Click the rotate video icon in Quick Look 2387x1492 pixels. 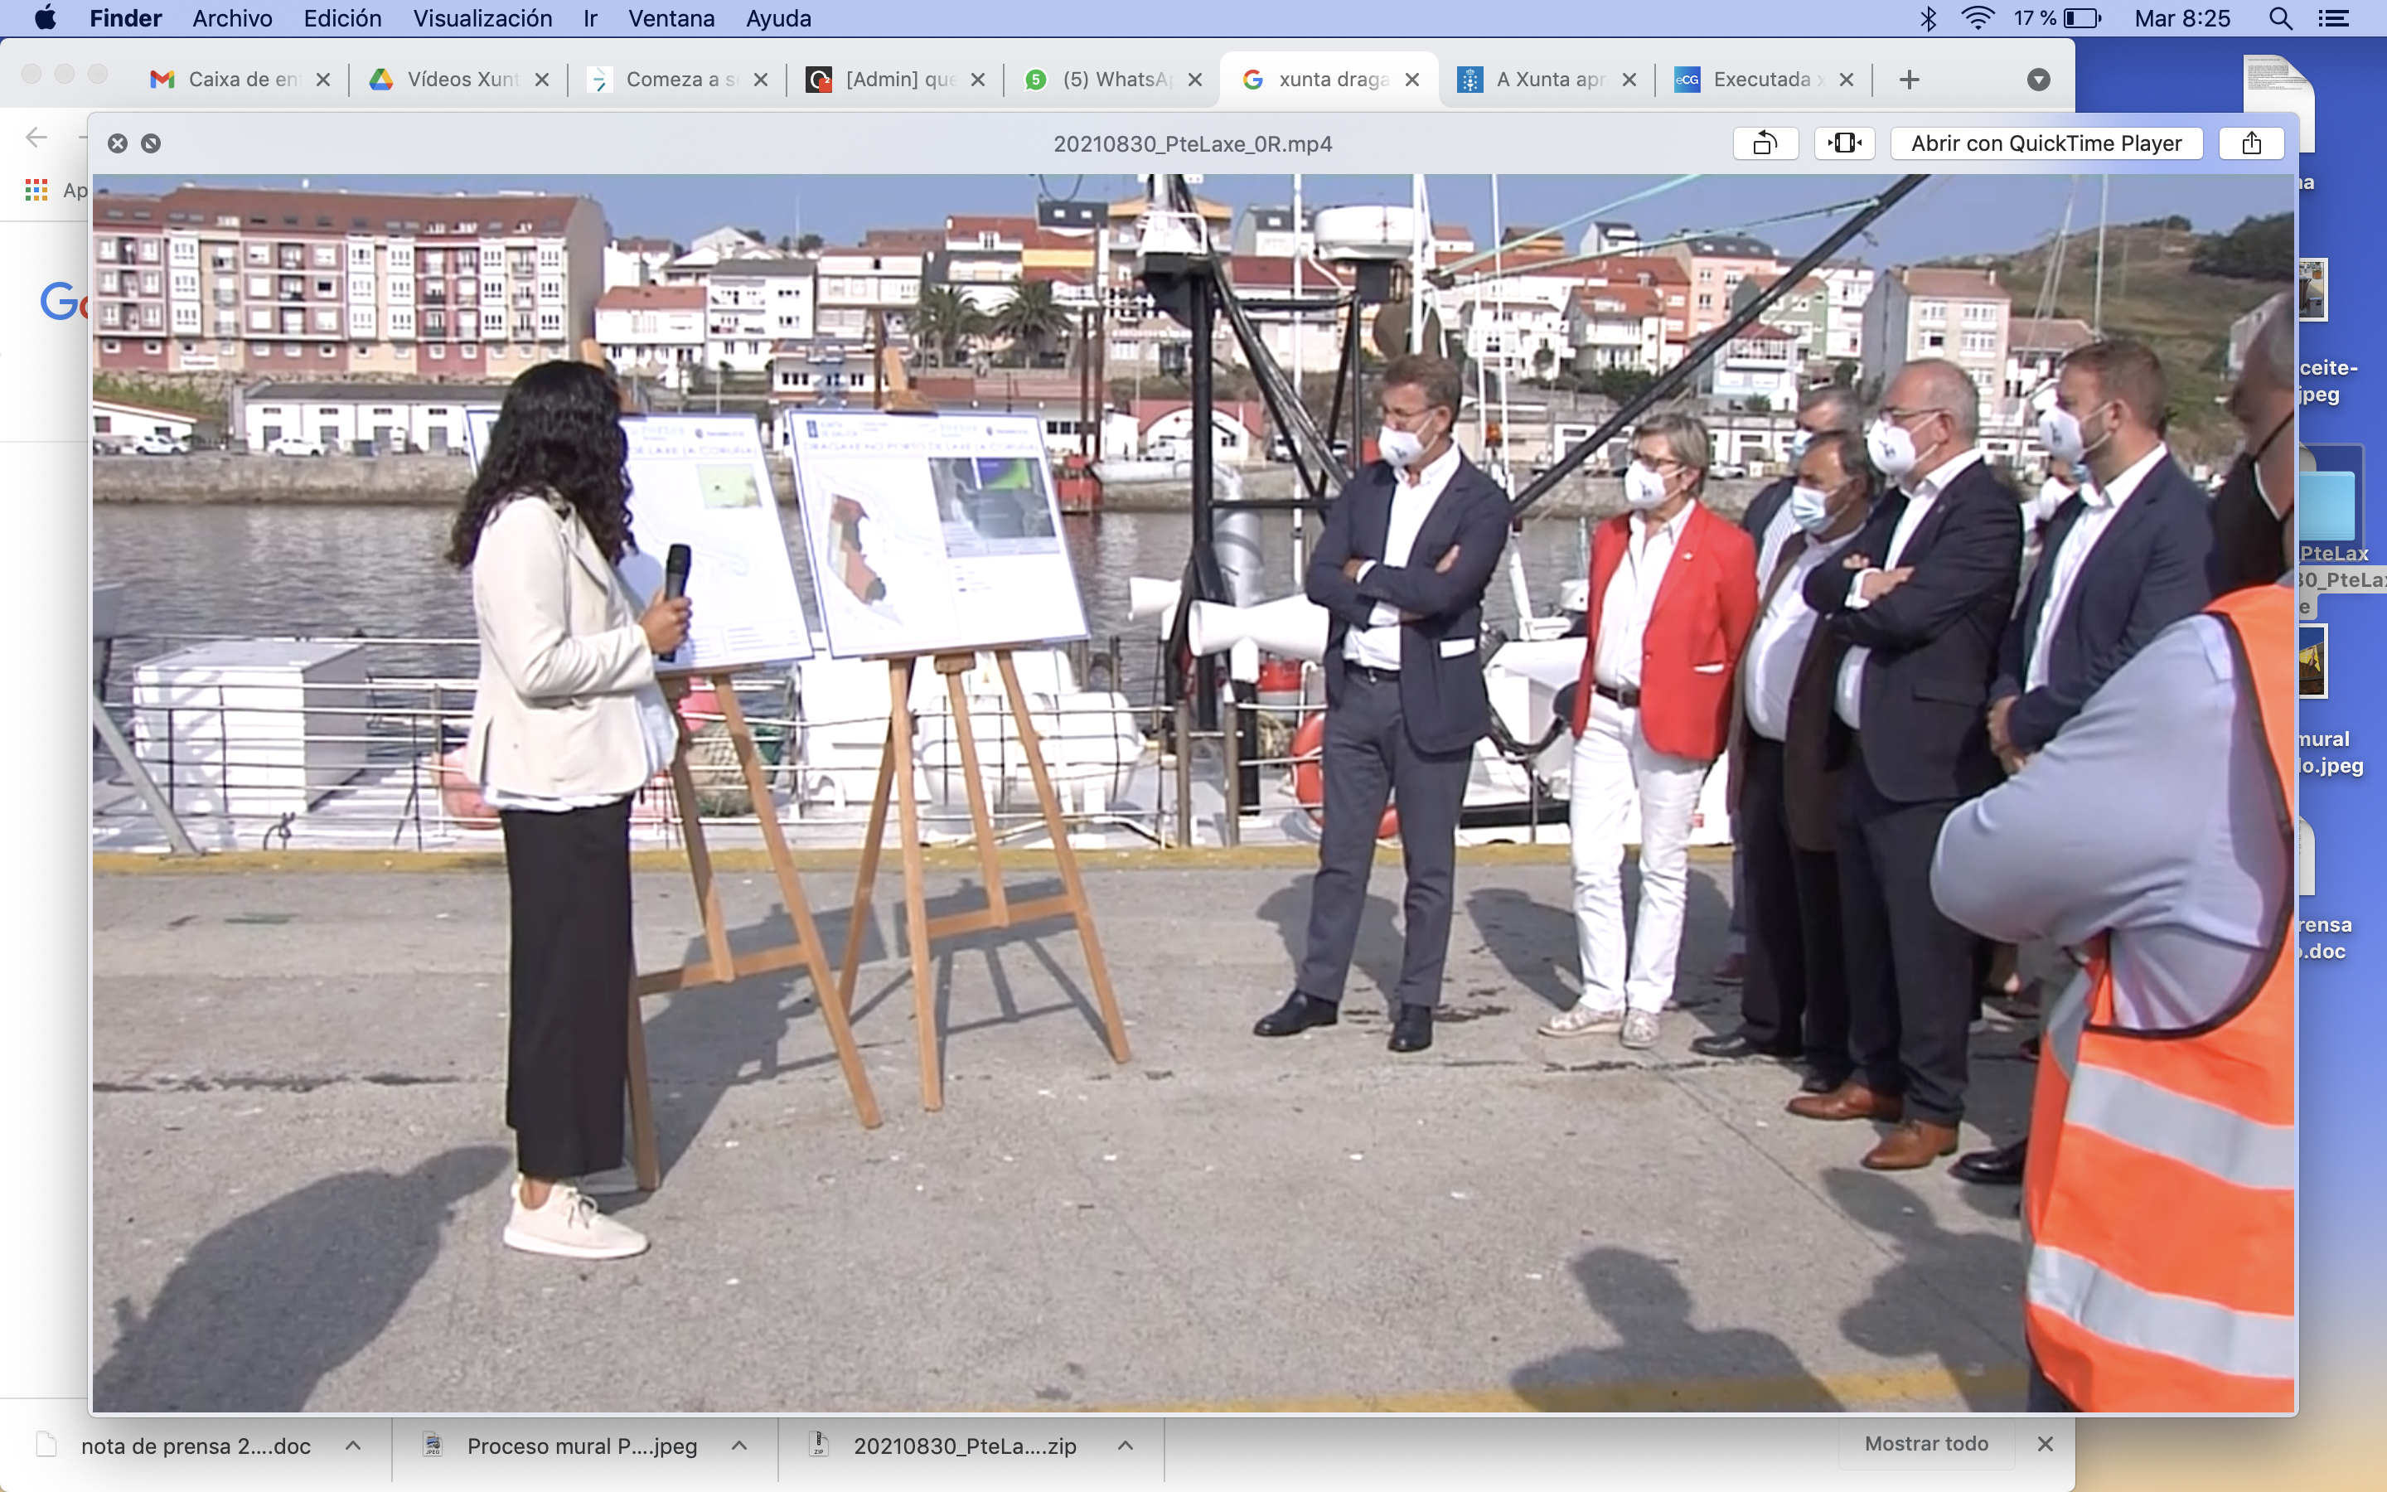pyautogui.click(x=1765, y=143)
